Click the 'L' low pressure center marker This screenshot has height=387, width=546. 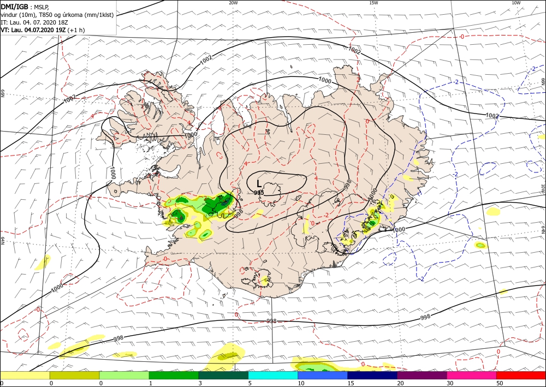pyautogui.click(x=259, y=183)
